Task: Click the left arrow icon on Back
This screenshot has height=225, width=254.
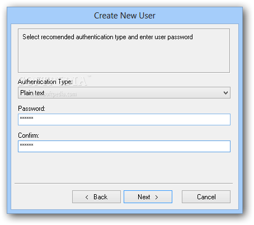Action: [x=87, y=197]
